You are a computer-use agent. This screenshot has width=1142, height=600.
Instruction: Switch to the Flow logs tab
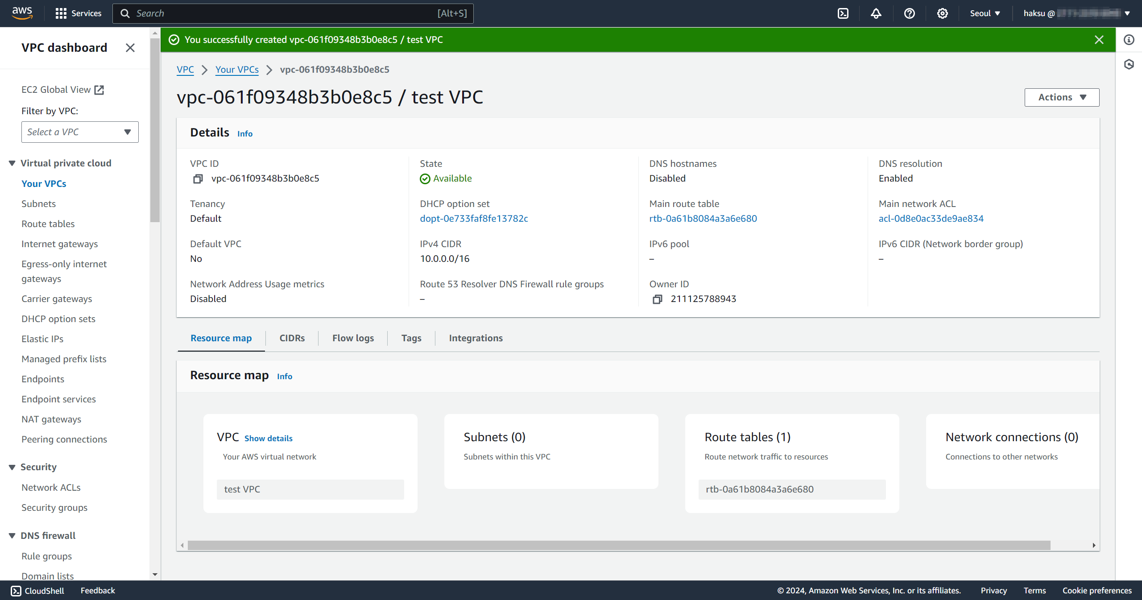click(353, 338)
